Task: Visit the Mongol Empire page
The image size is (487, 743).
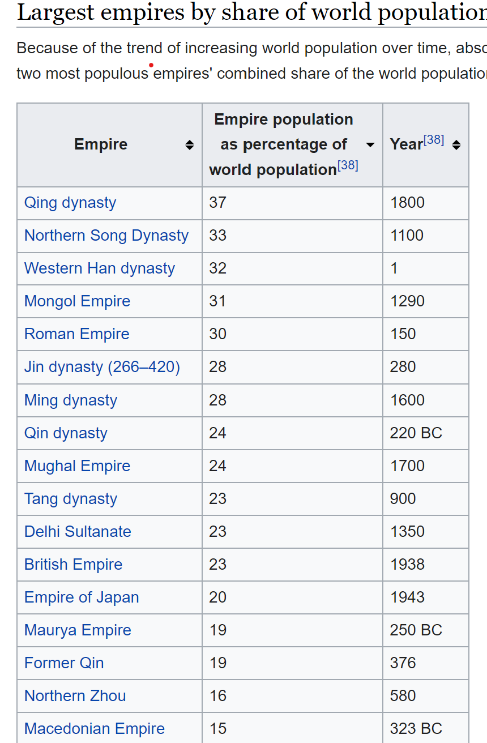Action: tap(77, 301)
